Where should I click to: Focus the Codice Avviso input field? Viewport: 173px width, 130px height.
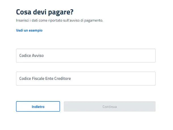pyautogui.click(x=86, y=56)
